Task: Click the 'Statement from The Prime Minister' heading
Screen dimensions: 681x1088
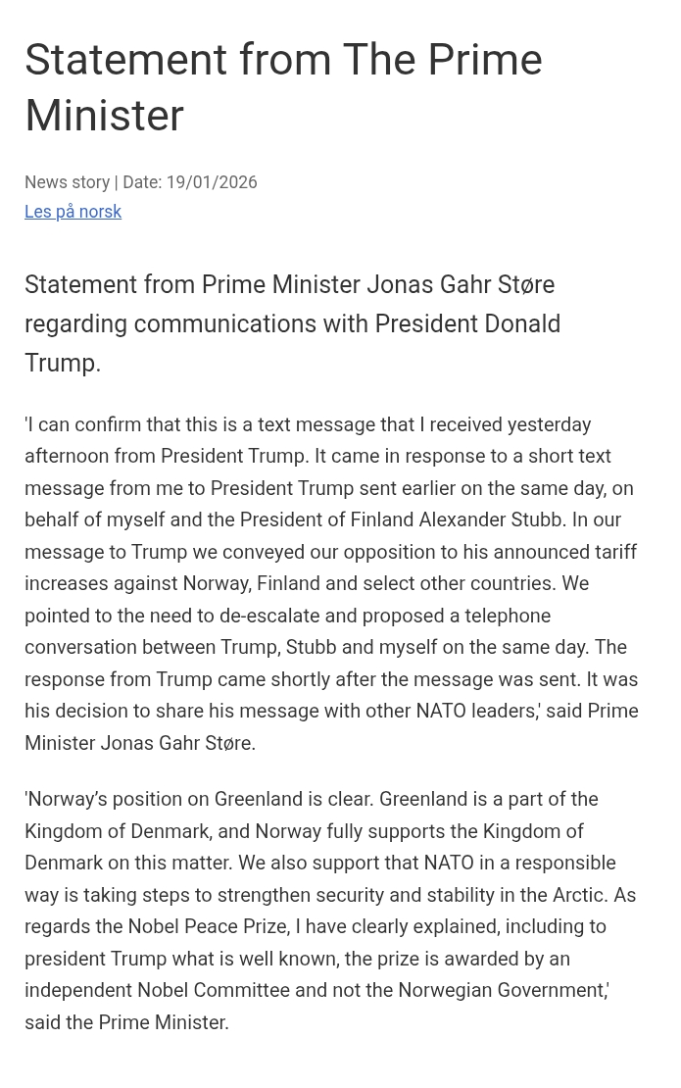Action: pos(283,87)
